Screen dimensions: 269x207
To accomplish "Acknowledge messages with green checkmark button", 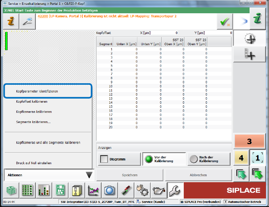I will click(225, 21).
